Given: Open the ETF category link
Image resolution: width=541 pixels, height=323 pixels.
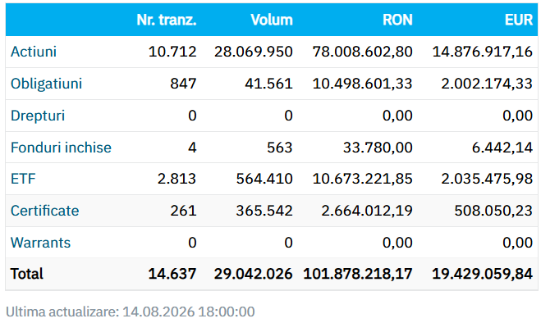Looking at the screenshot, I should click(23, 179).
